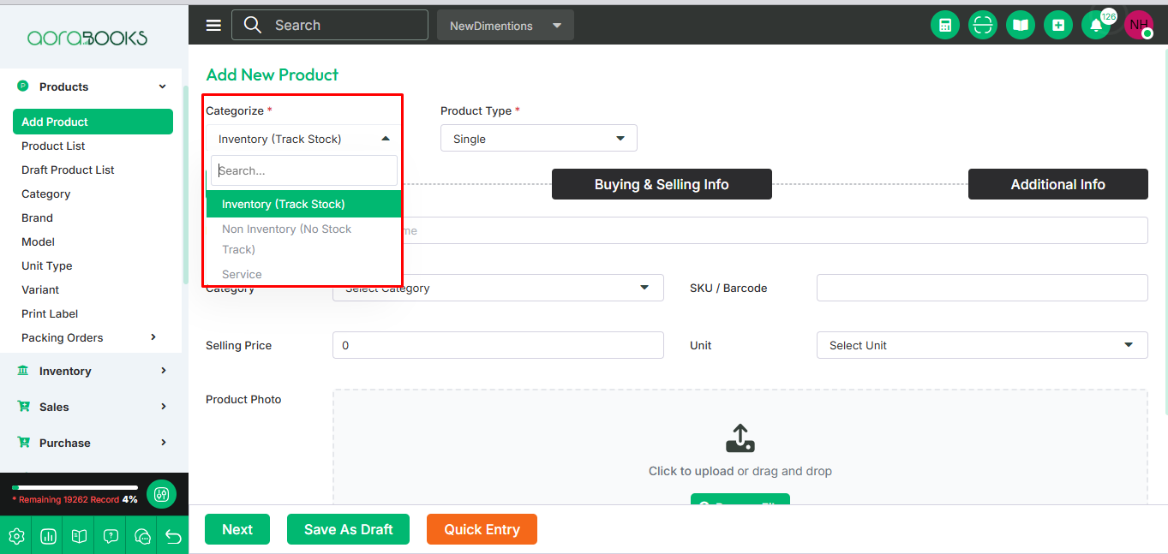Open the NH user avatar menu
The height and width of the screenshot is (554, 1168).
coord(1139,25)
